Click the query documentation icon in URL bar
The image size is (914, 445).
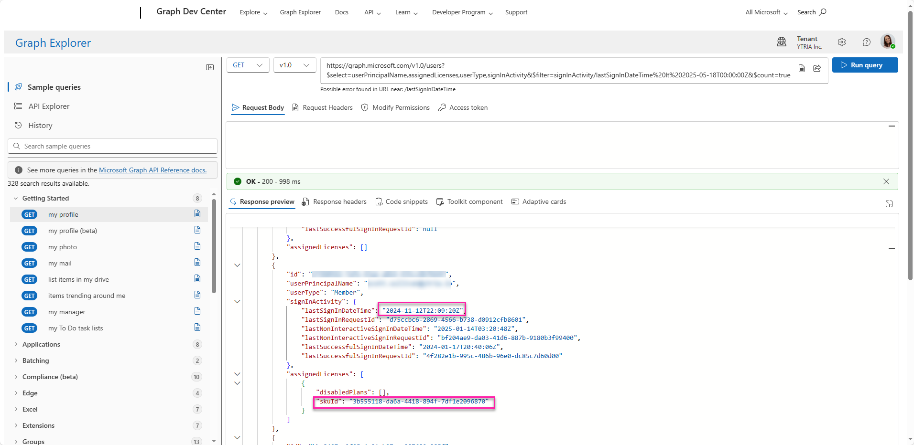[x=802, y=68]
